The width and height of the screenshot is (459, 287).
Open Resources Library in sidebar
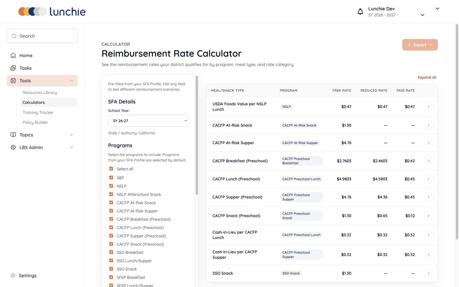tap(40, 92)
